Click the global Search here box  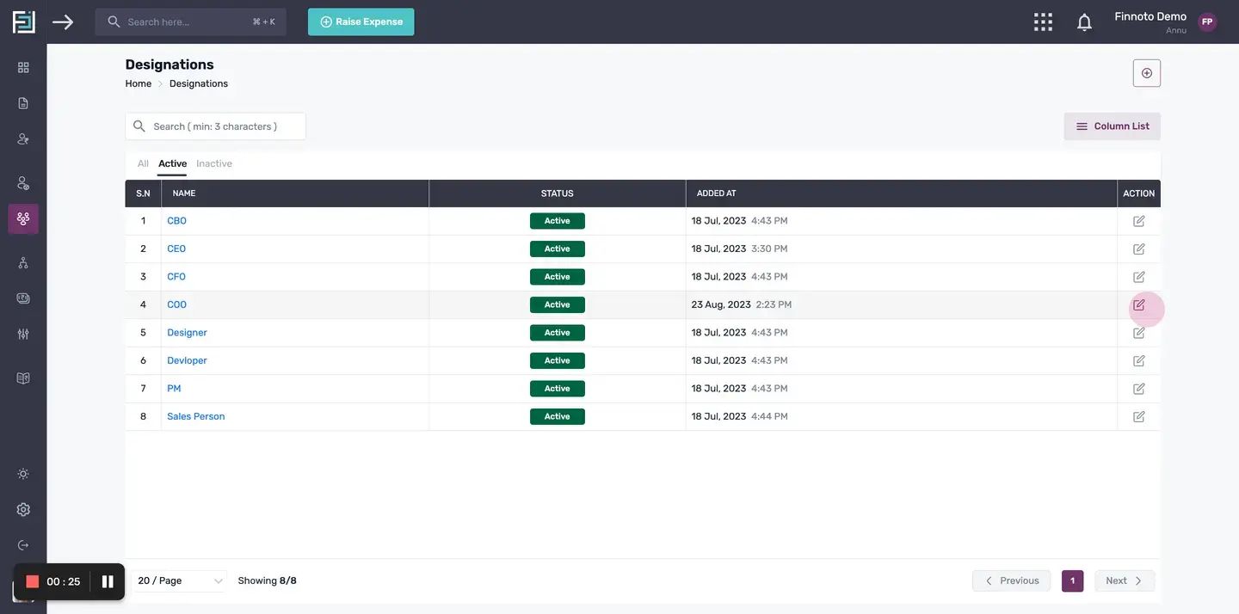point(190,22)
